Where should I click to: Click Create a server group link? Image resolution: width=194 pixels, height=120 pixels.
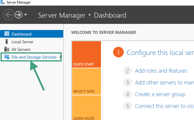coord(160,94)
